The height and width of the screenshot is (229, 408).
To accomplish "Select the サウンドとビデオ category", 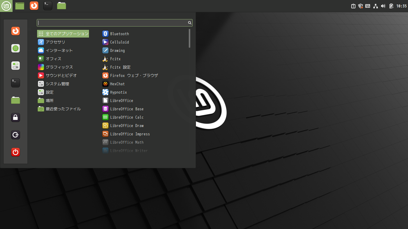I will [63, 75].
